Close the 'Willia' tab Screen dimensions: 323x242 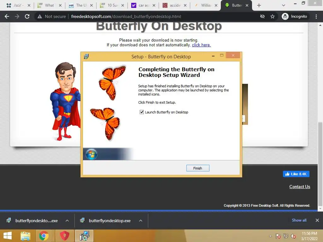click(x=216, y=5)
